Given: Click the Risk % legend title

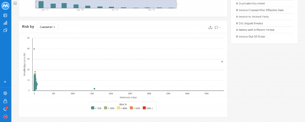Looking at the screenshot, I should coord(123,104).
